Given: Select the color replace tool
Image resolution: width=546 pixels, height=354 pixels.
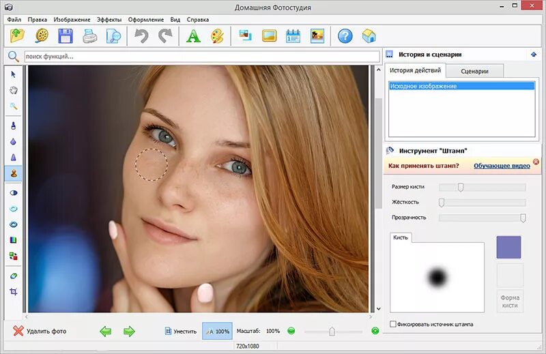Looking at the screenshot, I should [x=13, y=256].
